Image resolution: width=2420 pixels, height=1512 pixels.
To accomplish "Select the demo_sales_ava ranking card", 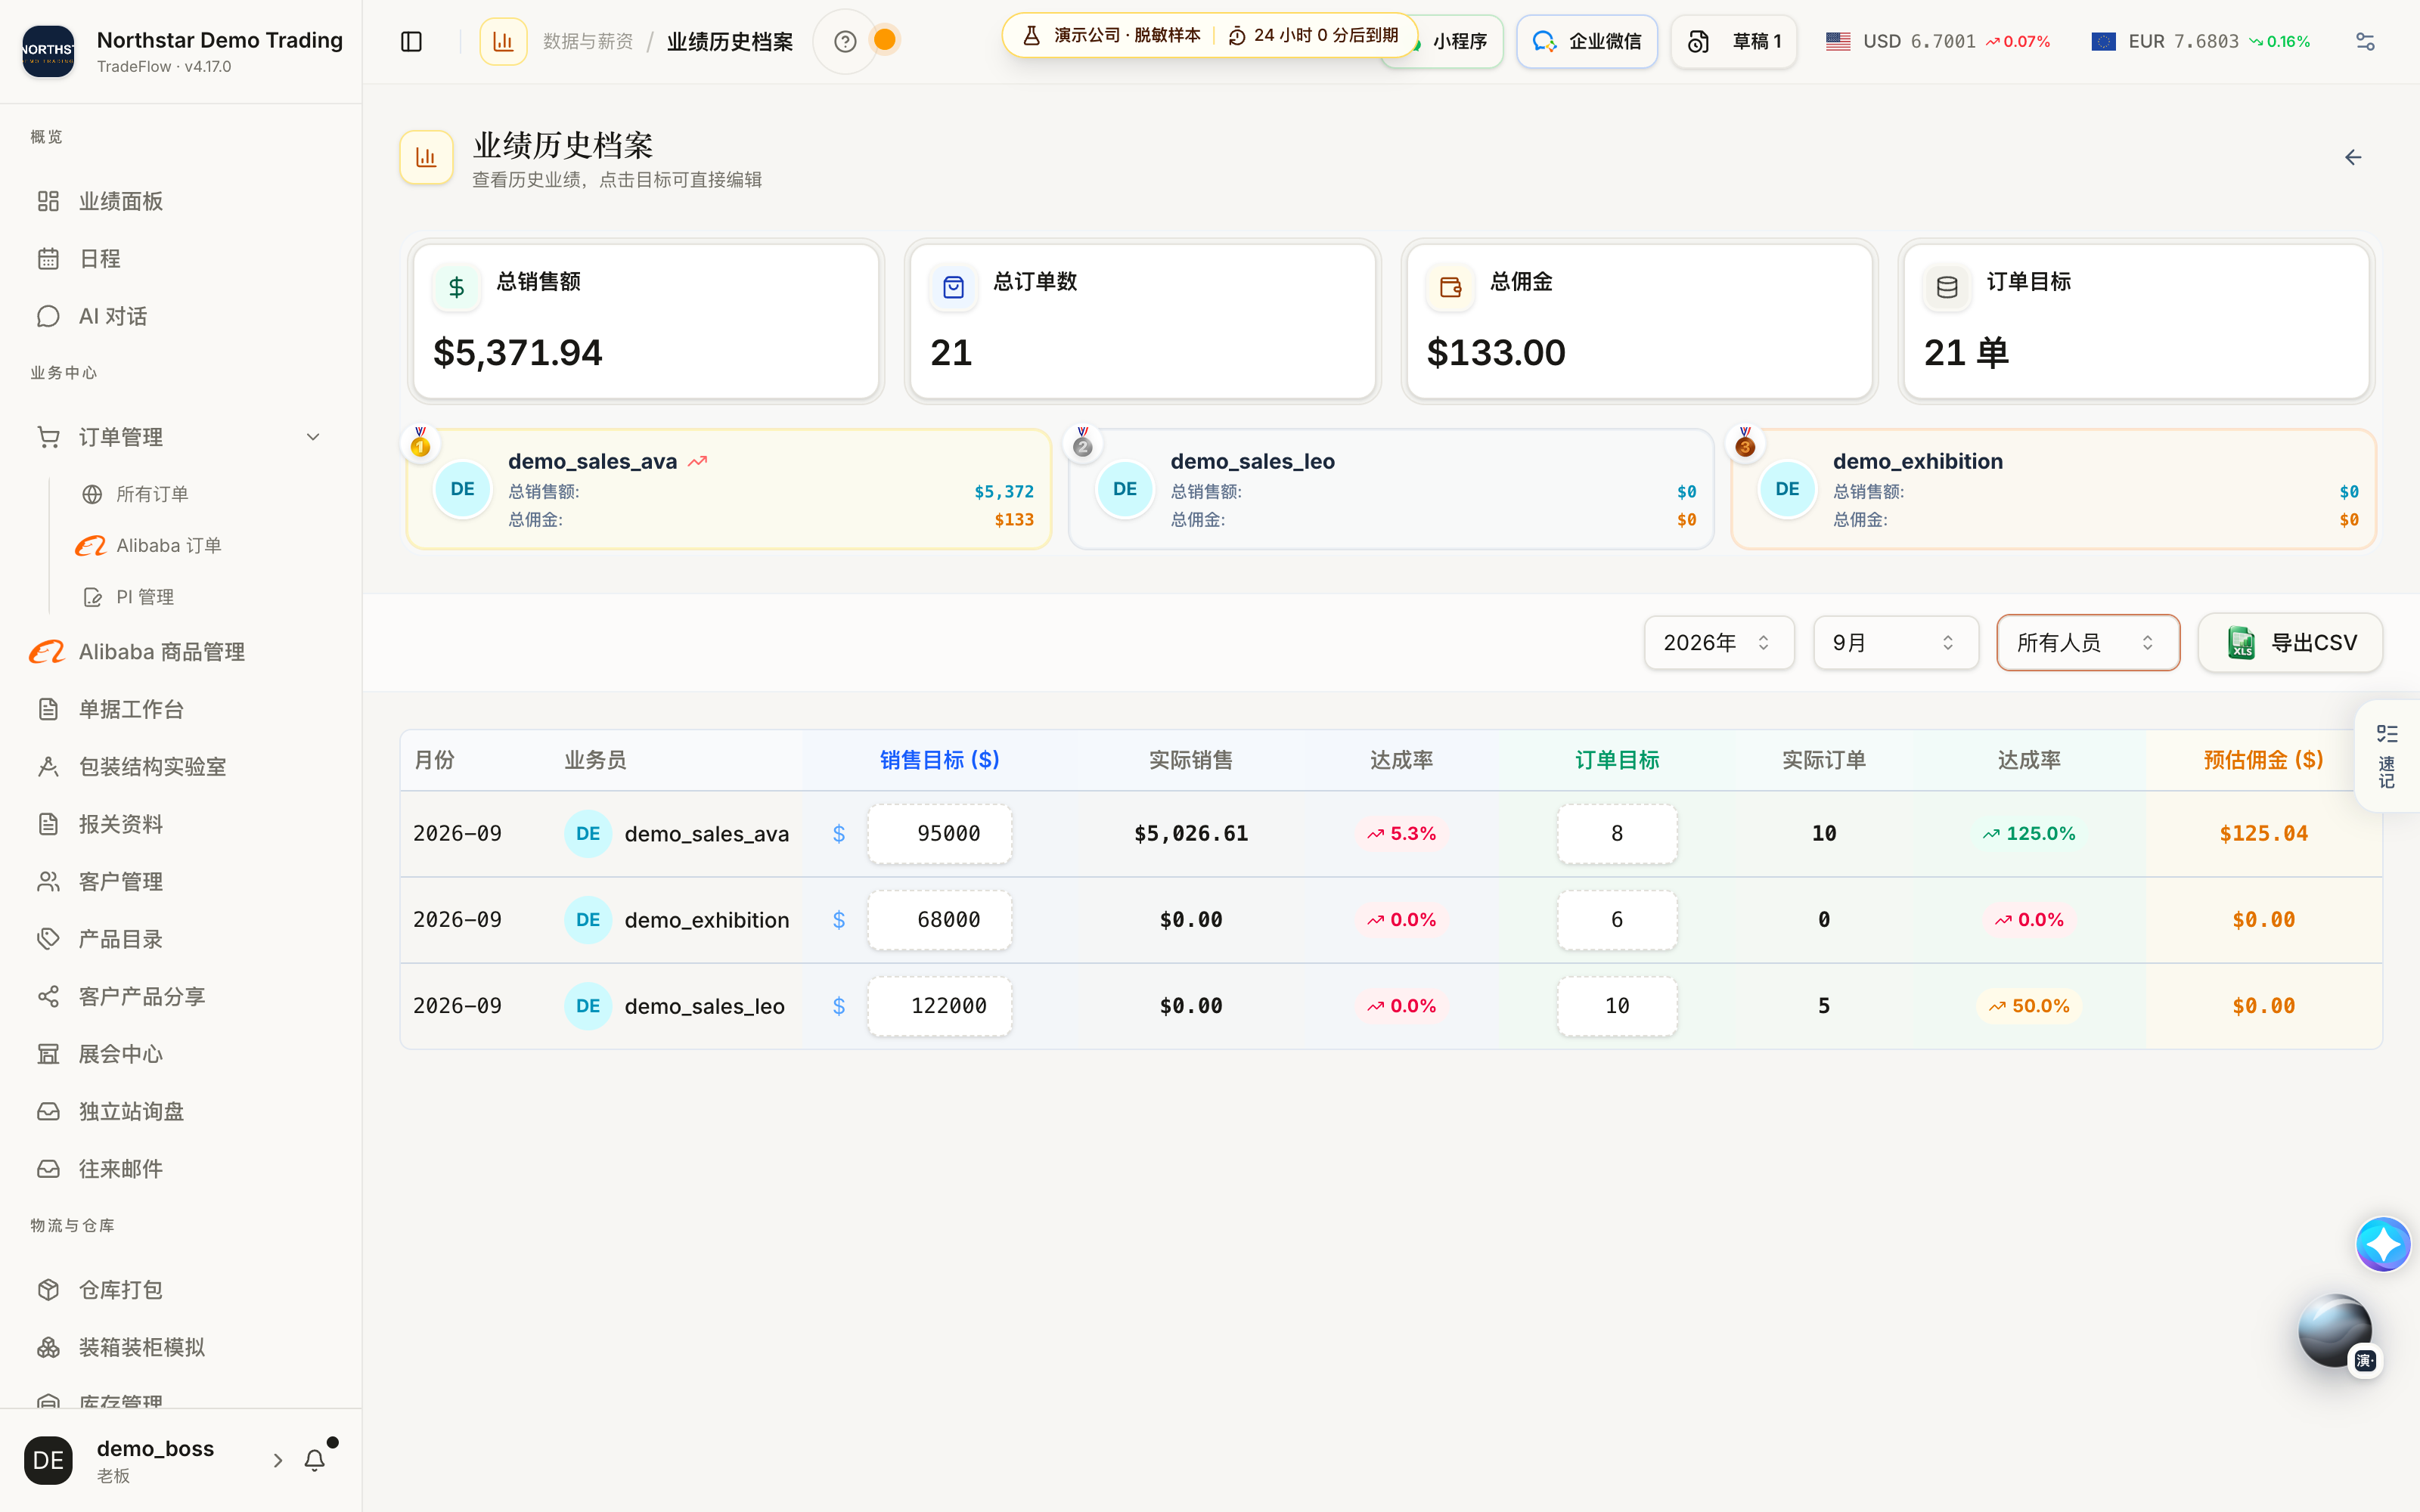I will point(729,489).
